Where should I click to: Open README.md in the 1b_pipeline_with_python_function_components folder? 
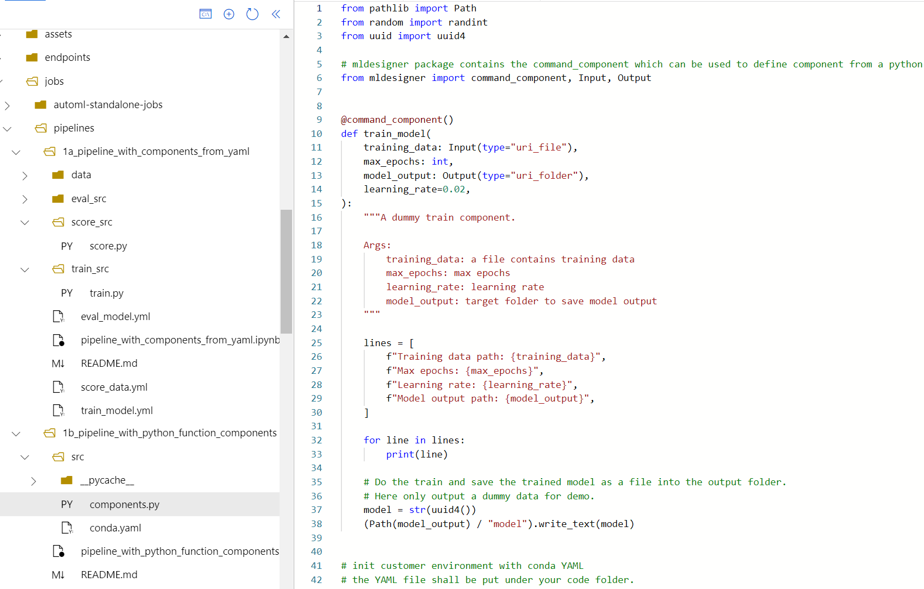click(x=109, y=575)
